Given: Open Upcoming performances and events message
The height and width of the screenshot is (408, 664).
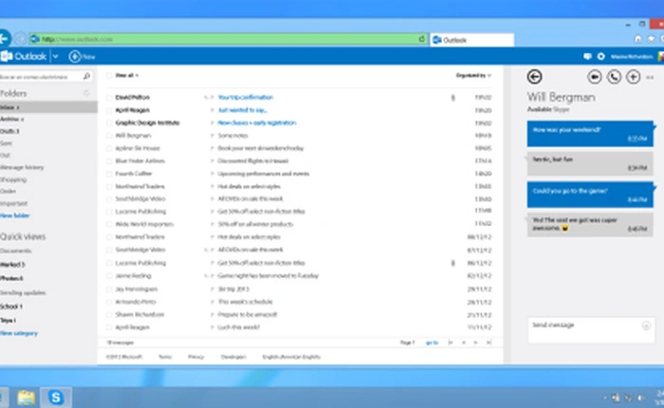Looking at the screenshot, I should [264, 174].
